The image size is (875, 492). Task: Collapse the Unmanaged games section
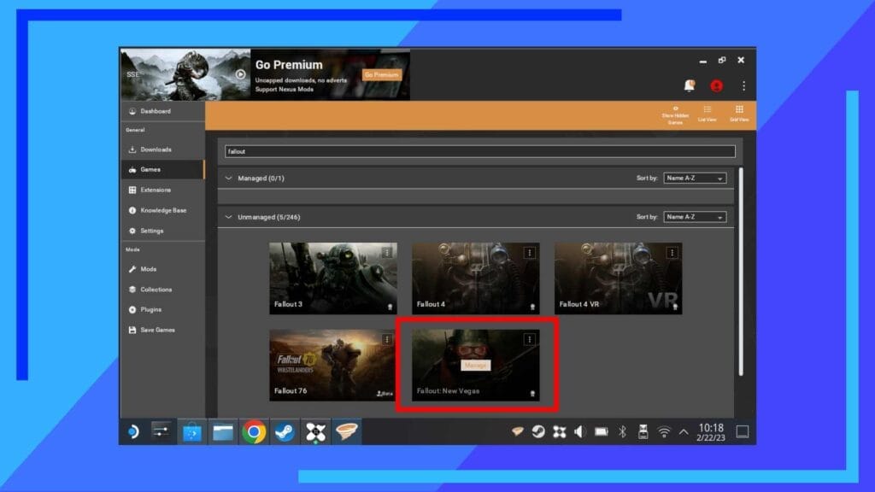(x=228, y=217)
